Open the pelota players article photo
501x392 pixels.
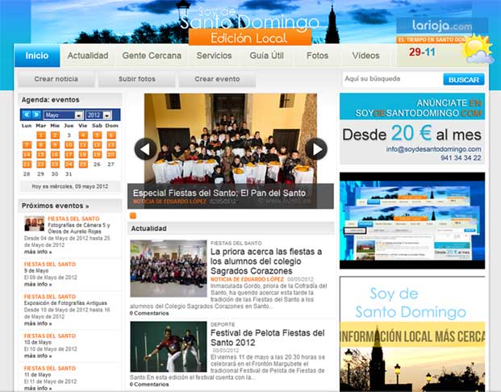169,347
